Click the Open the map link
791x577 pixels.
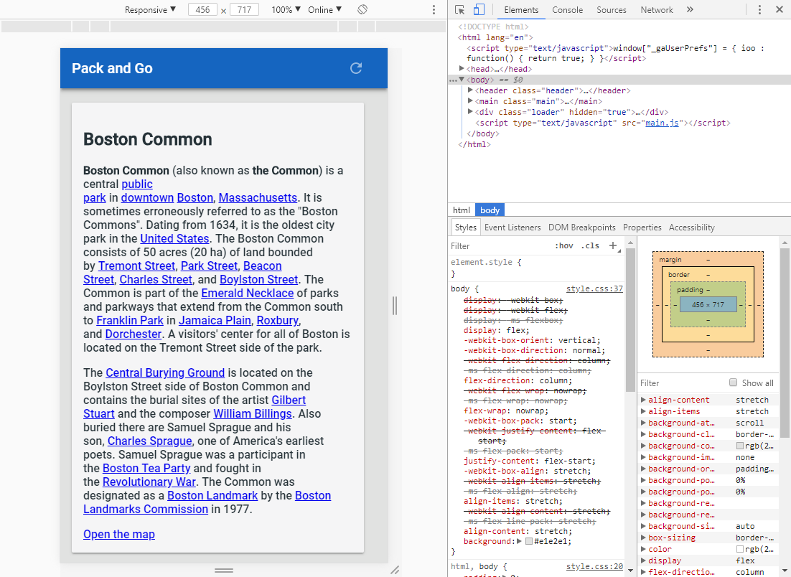(119, 534)
